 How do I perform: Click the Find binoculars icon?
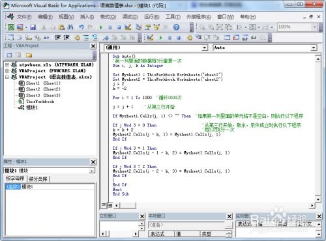tap(70, 27)
